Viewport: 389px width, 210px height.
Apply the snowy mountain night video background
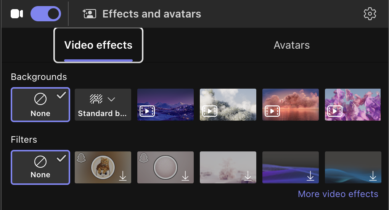click(x=166, y=105)
